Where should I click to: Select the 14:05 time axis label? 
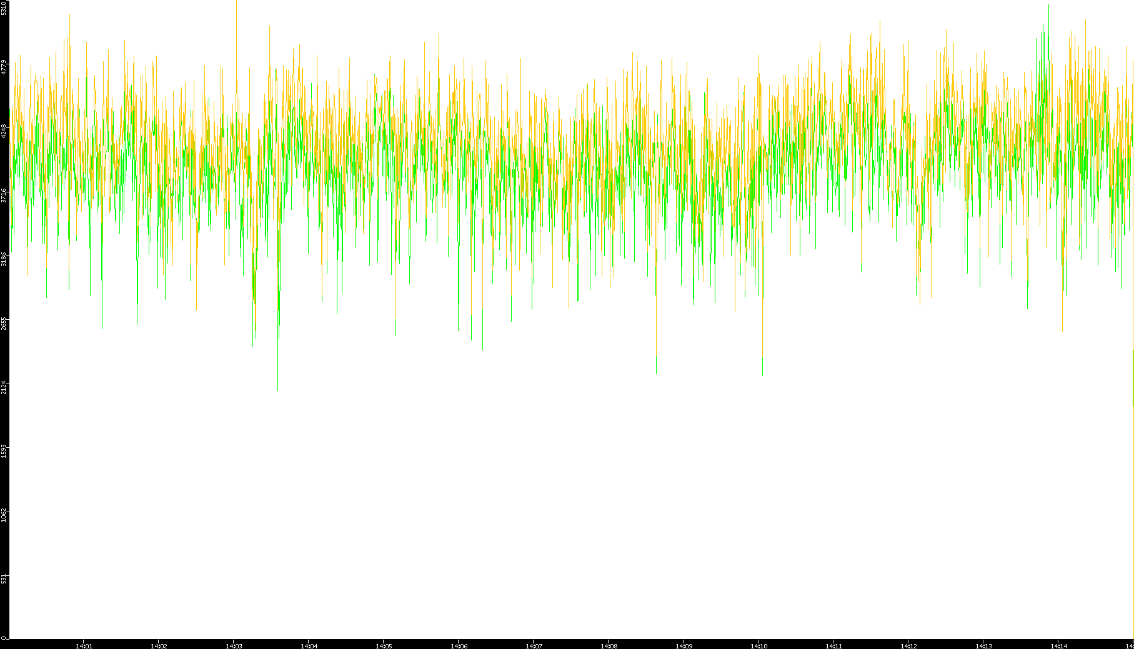pyautogui.click(x=384, y=646)
